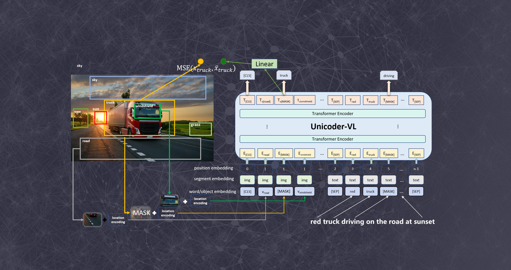511x270 pixels.
Task: Click the windshield label on the truck photo
Action: [x=144, y=106]
